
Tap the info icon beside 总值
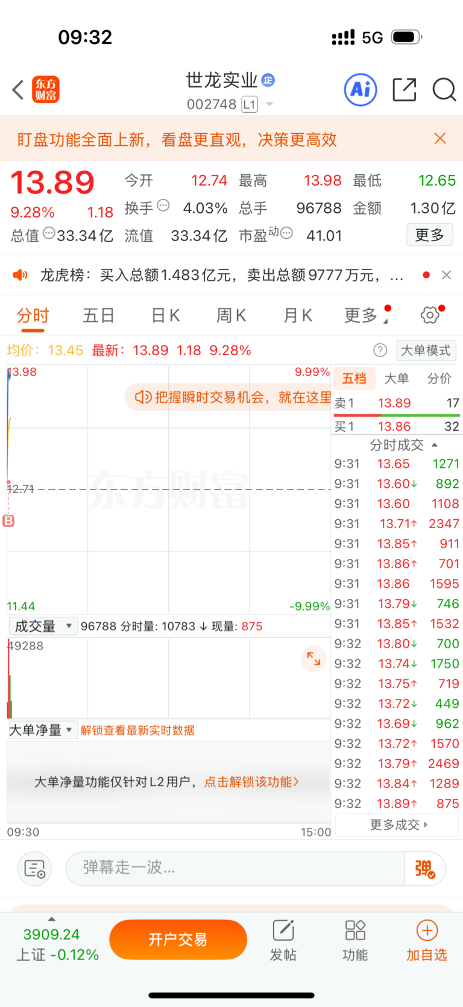pyautogui.click(x=49, y=233)
